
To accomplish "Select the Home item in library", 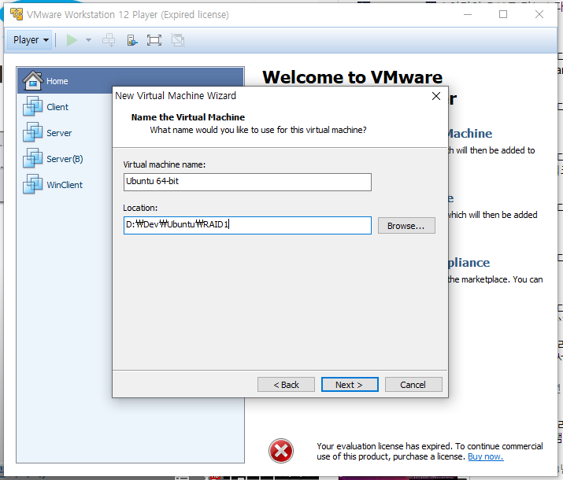I will coord(131,81).
